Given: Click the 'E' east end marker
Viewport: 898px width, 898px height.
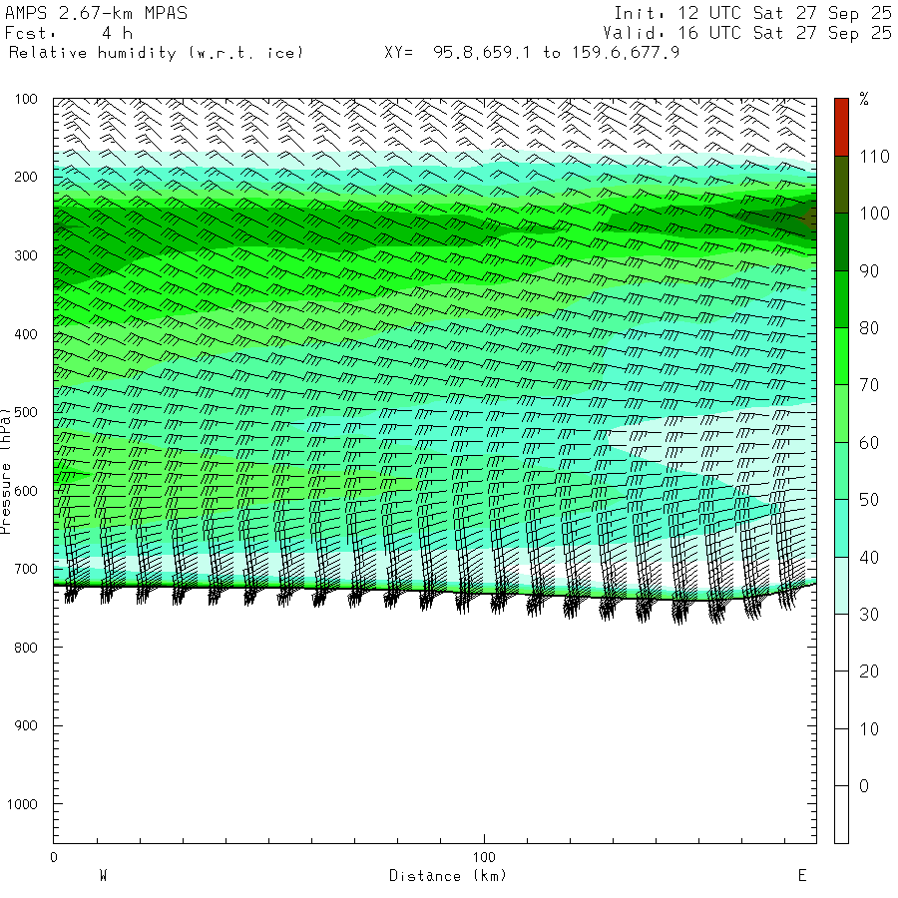Looking at the screenshot, I should 802,876.
